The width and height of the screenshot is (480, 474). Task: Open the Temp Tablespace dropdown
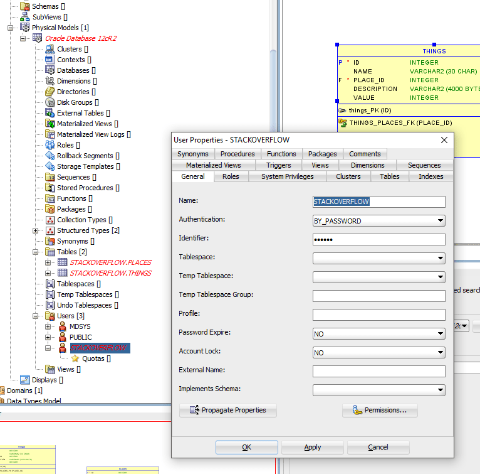pyautogui.click(x=440, y=277)
